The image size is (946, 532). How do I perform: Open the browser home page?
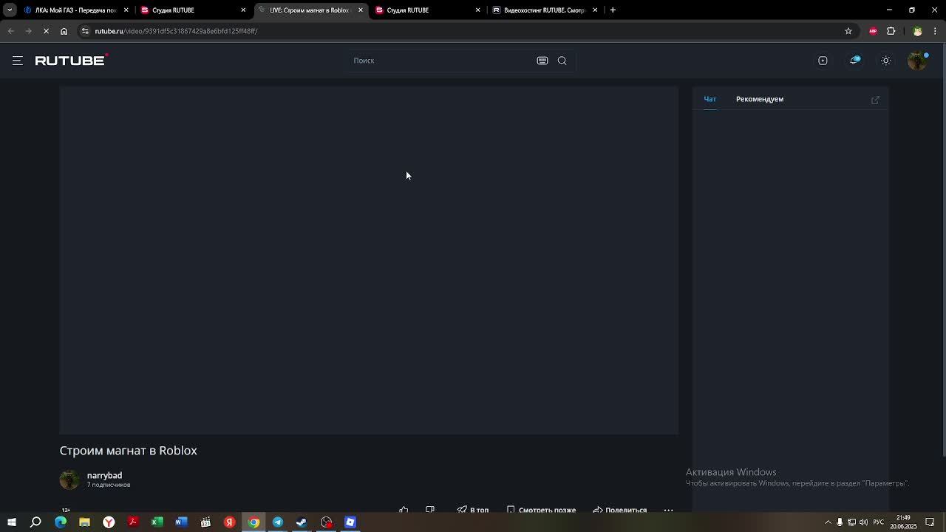click(64, 31)
